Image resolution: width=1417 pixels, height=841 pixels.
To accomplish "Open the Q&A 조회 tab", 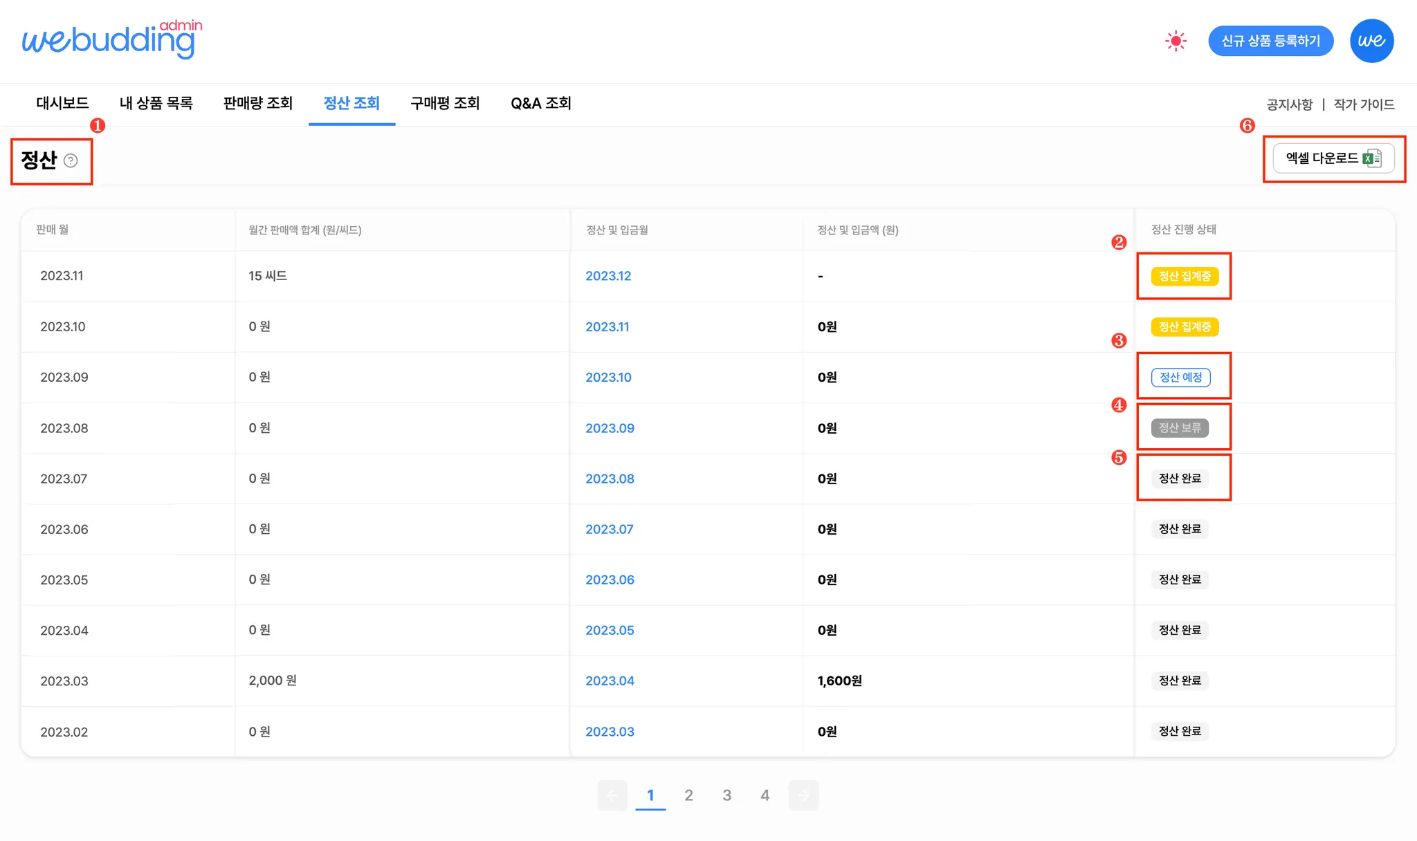I will (541, 103).
